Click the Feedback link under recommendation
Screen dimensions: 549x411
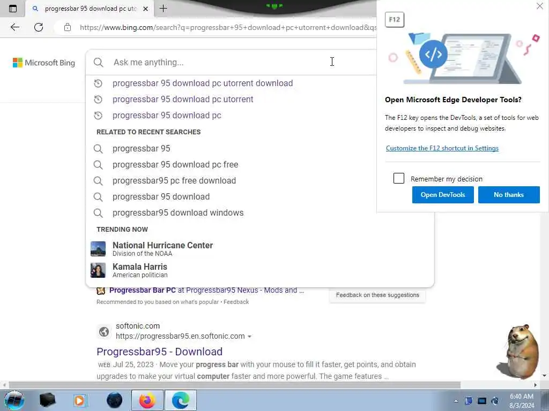coord(236,302)
